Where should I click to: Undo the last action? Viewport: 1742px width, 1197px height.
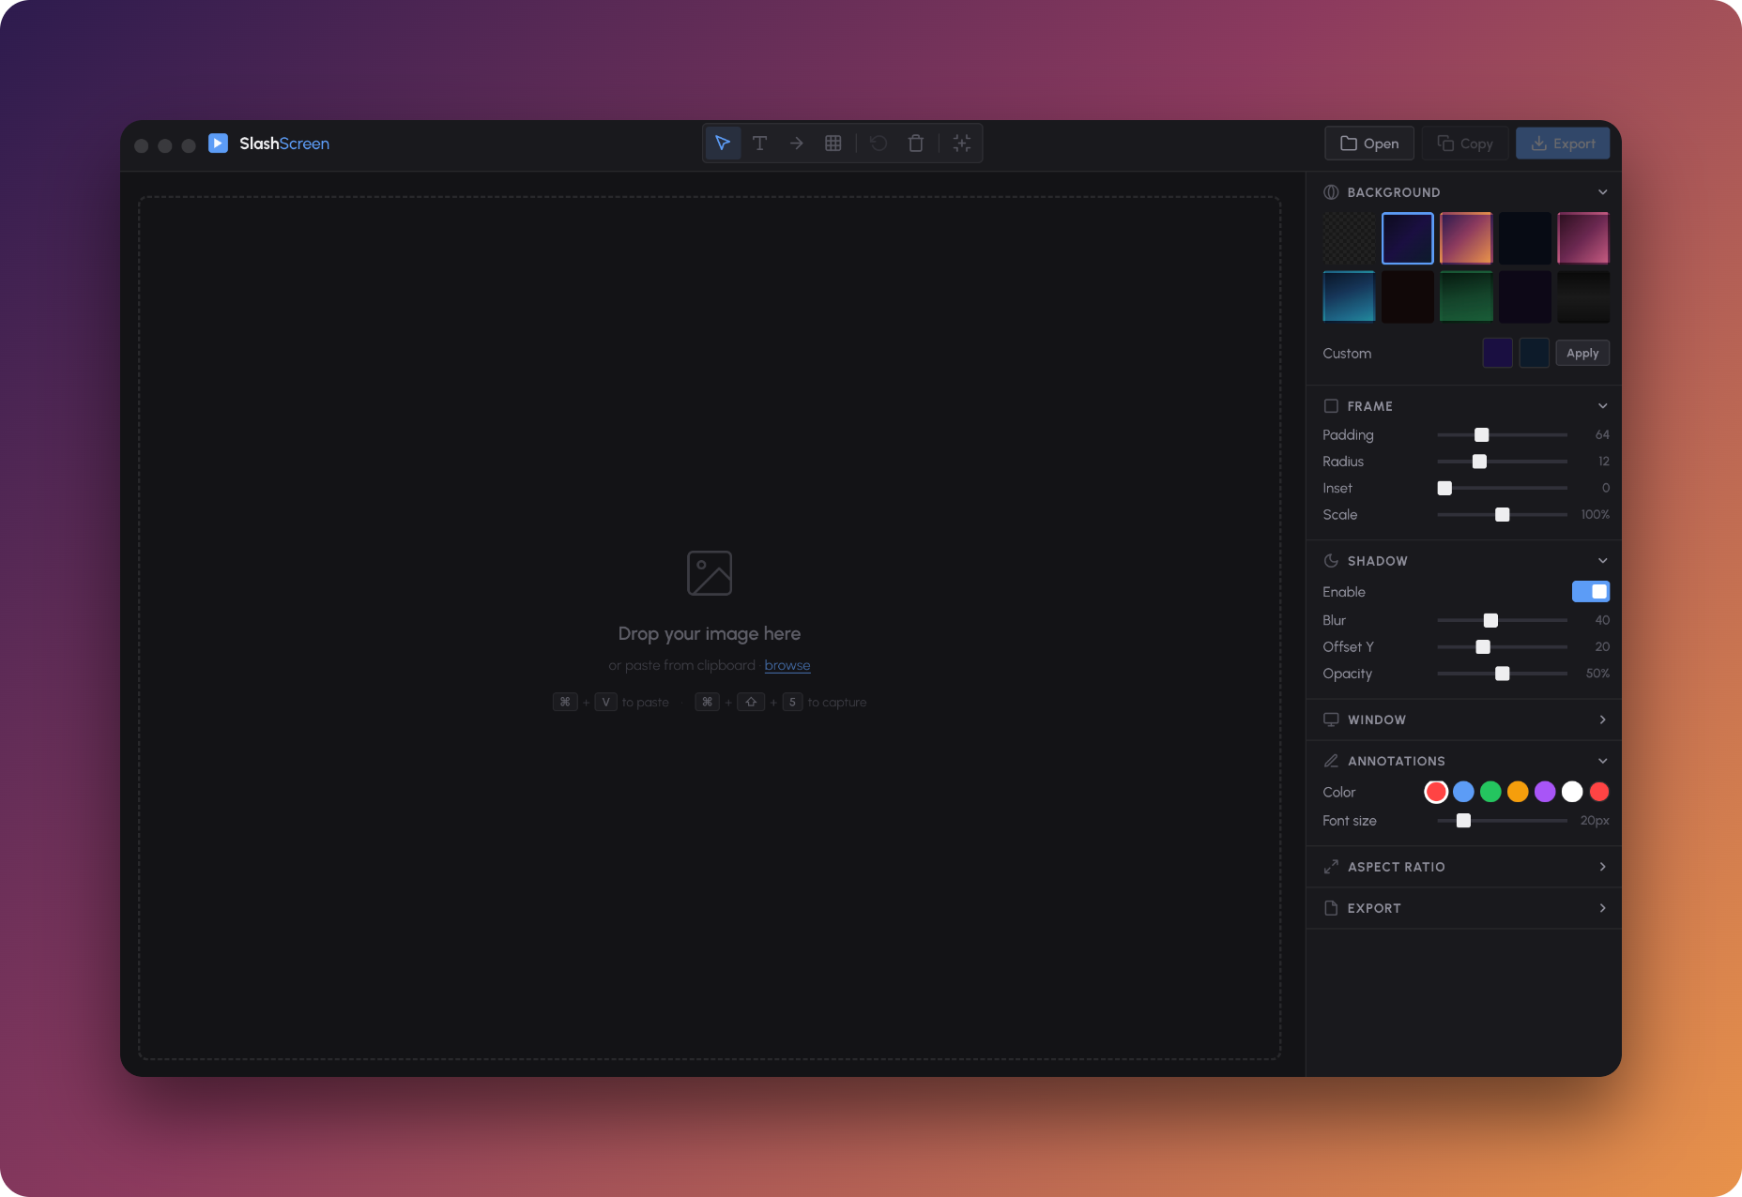[x=879, y=143]
